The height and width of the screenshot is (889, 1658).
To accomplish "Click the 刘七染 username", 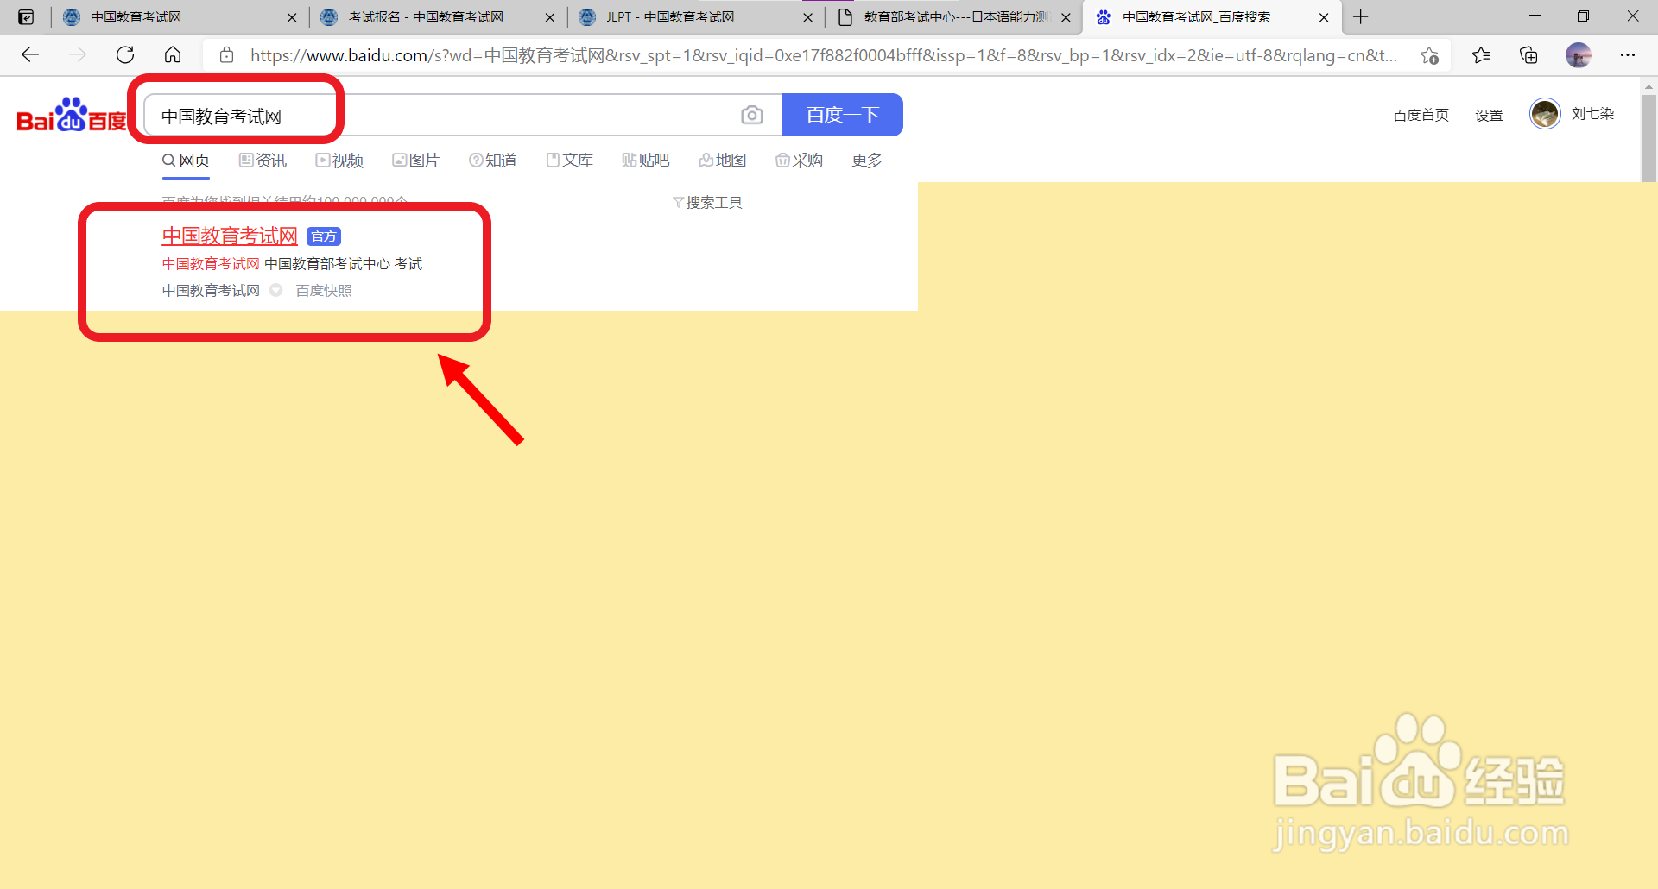I will tap(1592, 114).
